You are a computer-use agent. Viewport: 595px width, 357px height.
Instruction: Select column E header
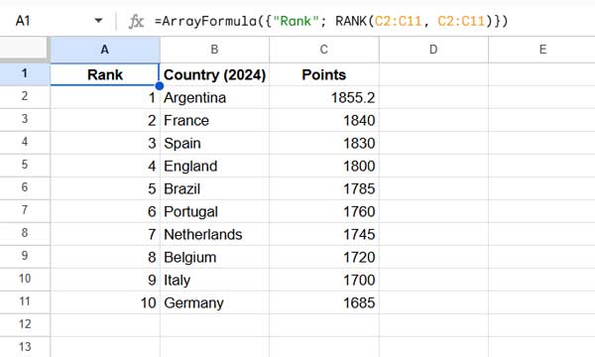pyautogui.click(x=541, y=50)
